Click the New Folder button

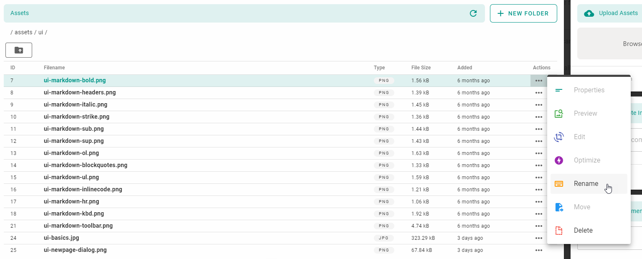point(523,13)
